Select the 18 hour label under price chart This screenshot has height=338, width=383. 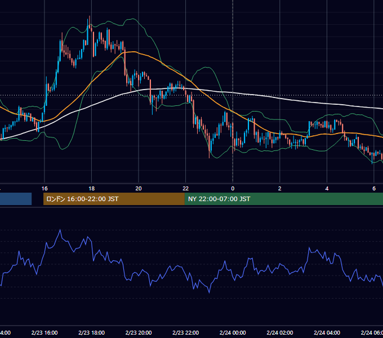click(x=92, y=189)
